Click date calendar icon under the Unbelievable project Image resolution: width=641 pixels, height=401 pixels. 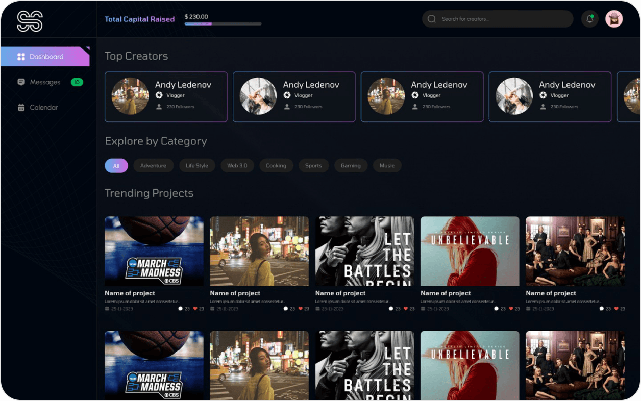tap(423, 309)
